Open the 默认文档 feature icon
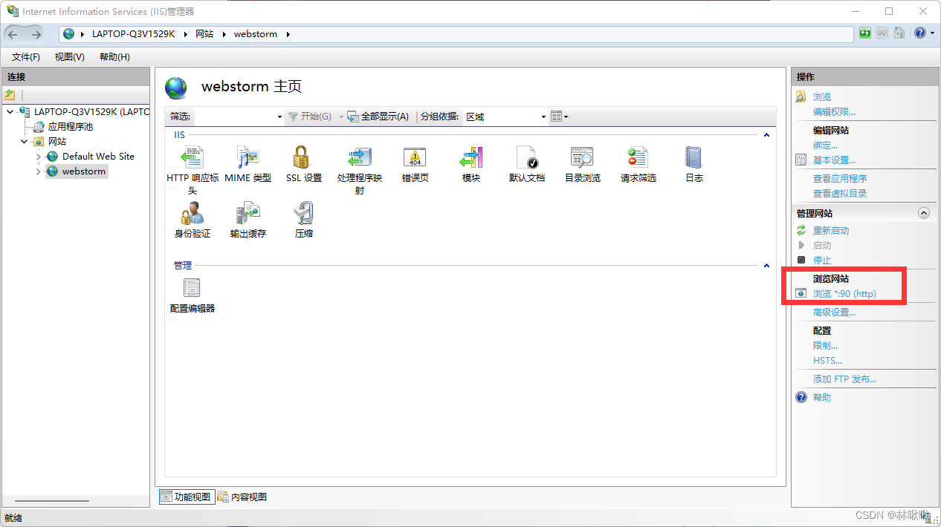The height and width of the screenshot is (527, 941). (x=527, y=157)
